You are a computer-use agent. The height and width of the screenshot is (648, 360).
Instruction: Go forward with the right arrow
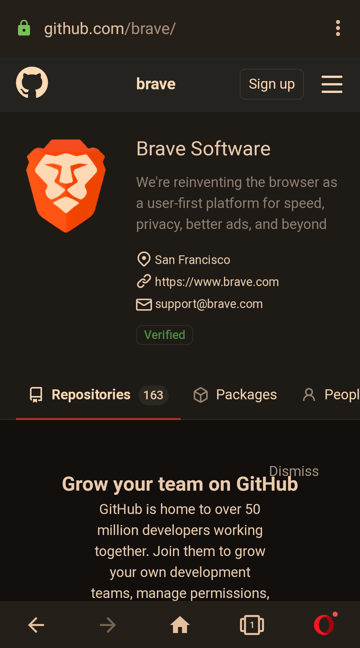[108, 625]
